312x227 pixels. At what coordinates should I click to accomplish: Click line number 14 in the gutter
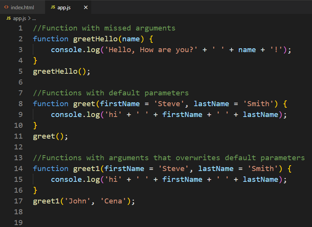(x=19, y=169)
